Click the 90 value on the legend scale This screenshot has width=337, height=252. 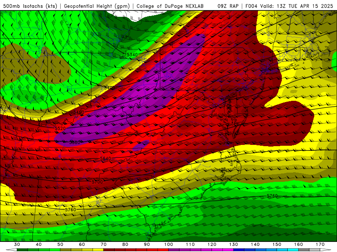147,244
